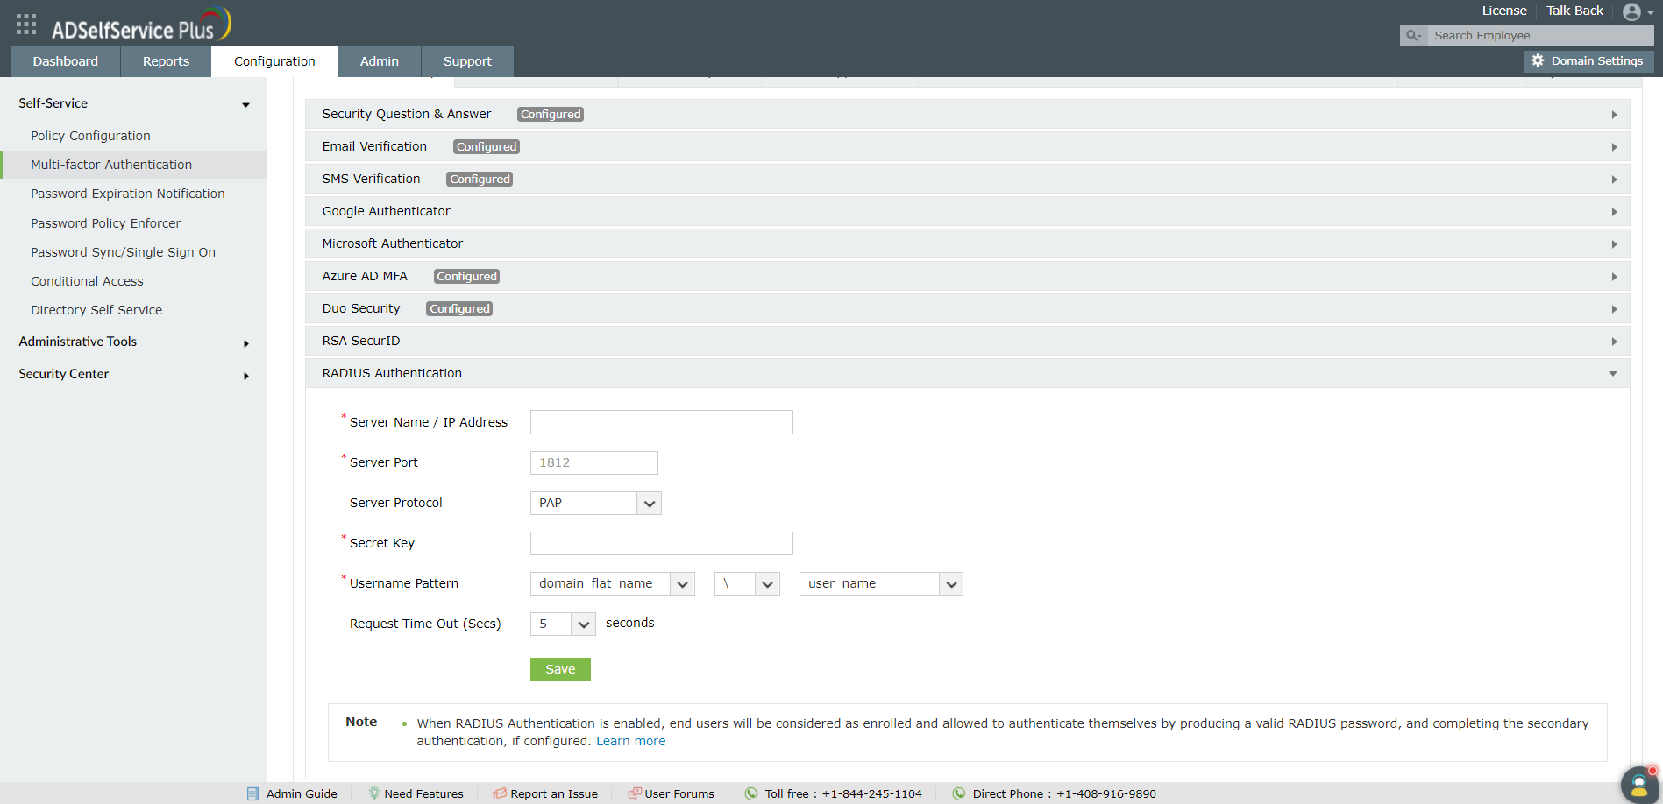The width and height of the screenshot is (1663, 804).
Task: Expand the SMS Verification panel
Action: tap(968, 180)
